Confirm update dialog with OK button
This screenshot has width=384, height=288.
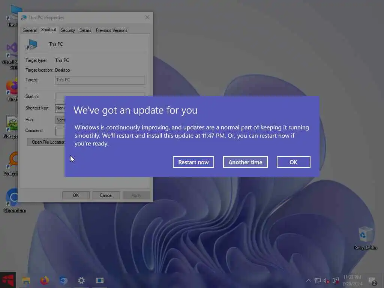click(x=293, y=162)
